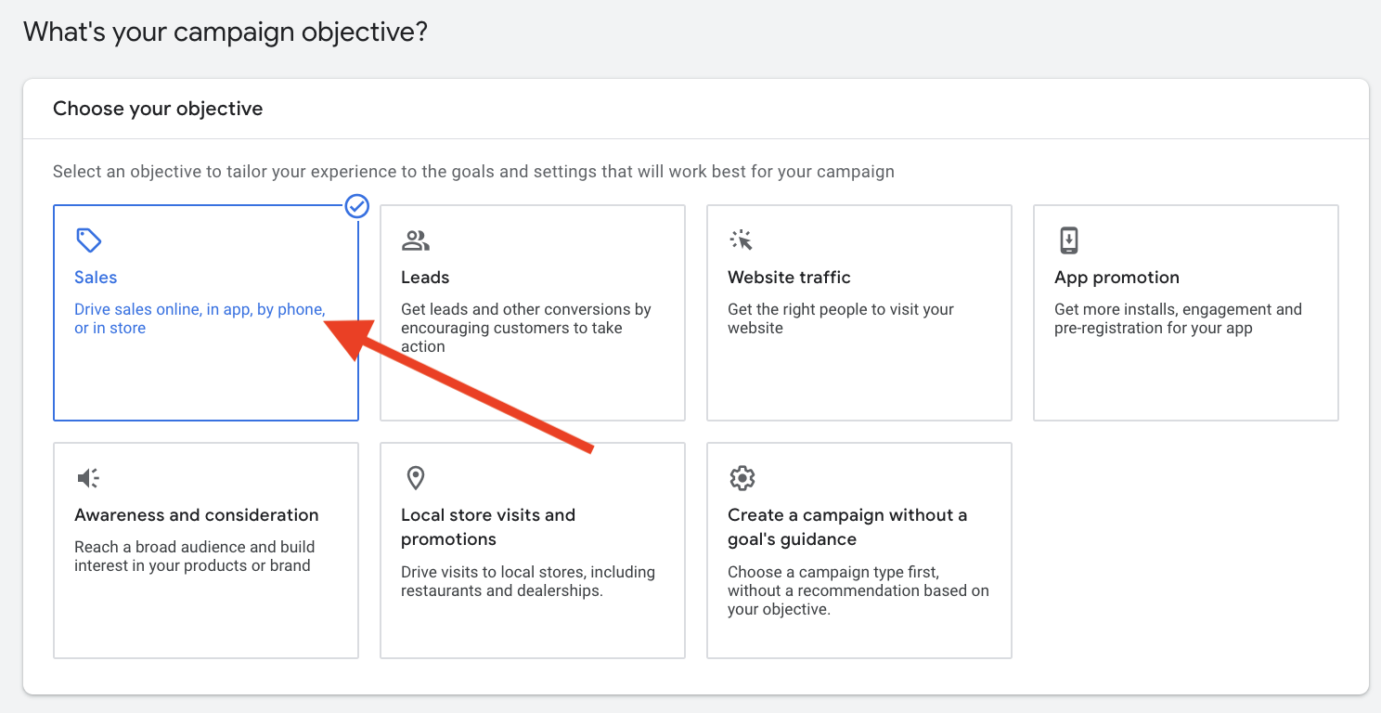The image size is (1381, 713).
Task: Select Local store visits and promotions title
Action: 488,527
